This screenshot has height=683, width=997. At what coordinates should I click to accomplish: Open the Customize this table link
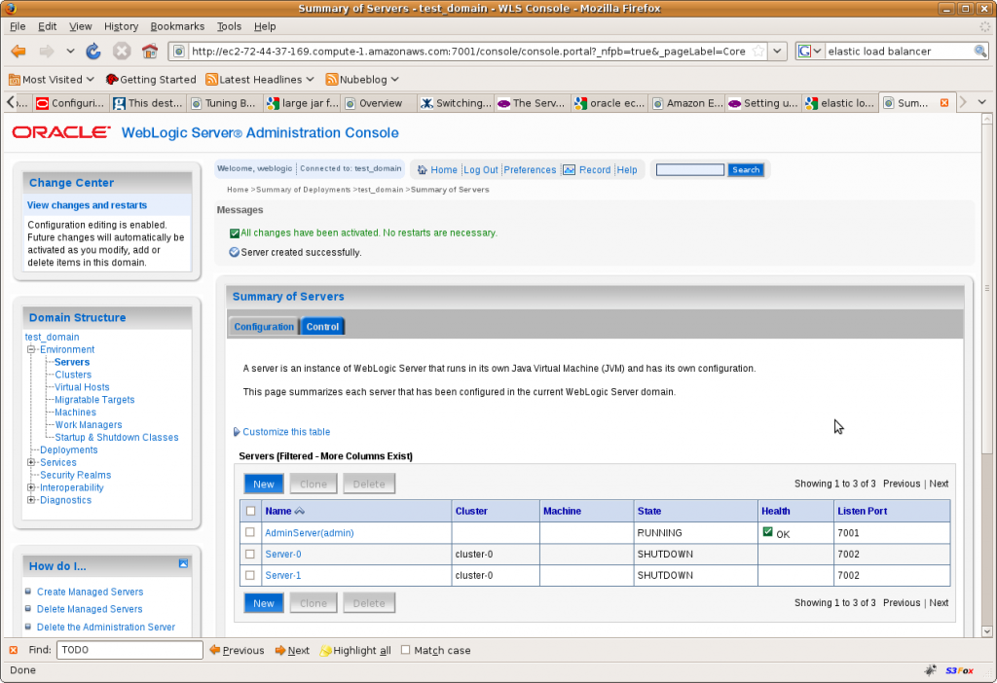(285, 431)
